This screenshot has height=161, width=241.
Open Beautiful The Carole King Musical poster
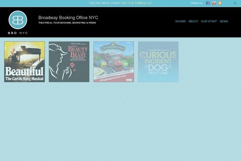pos(25,62)
